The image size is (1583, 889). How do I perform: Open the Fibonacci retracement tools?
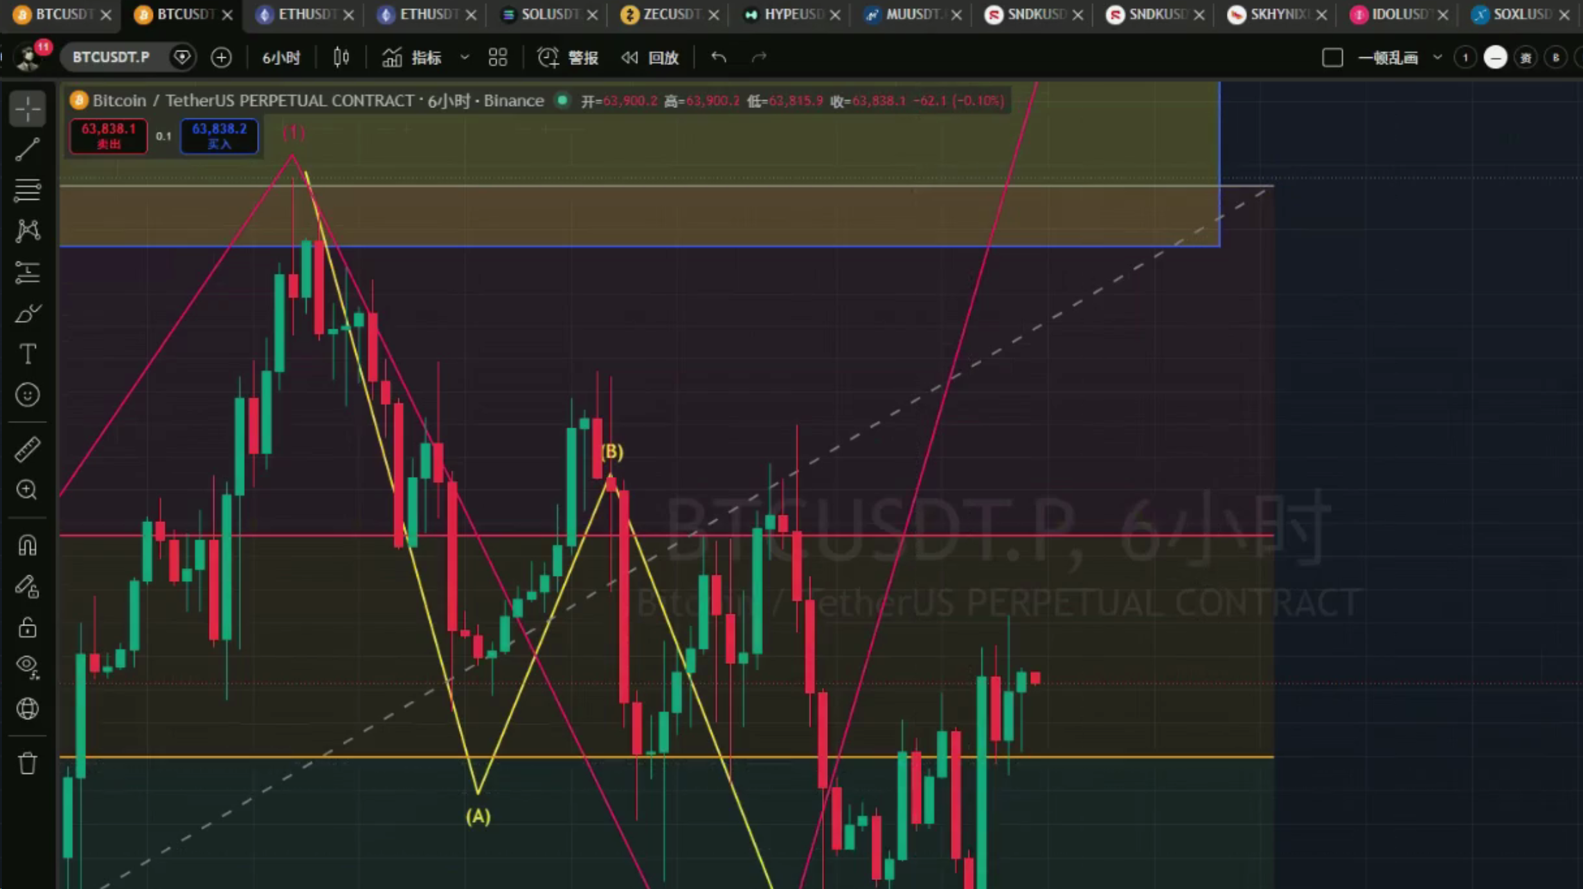28,190
